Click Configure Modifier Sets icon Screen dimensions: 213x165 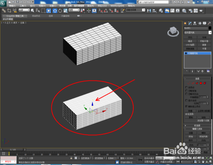click(x=208, y=71)
